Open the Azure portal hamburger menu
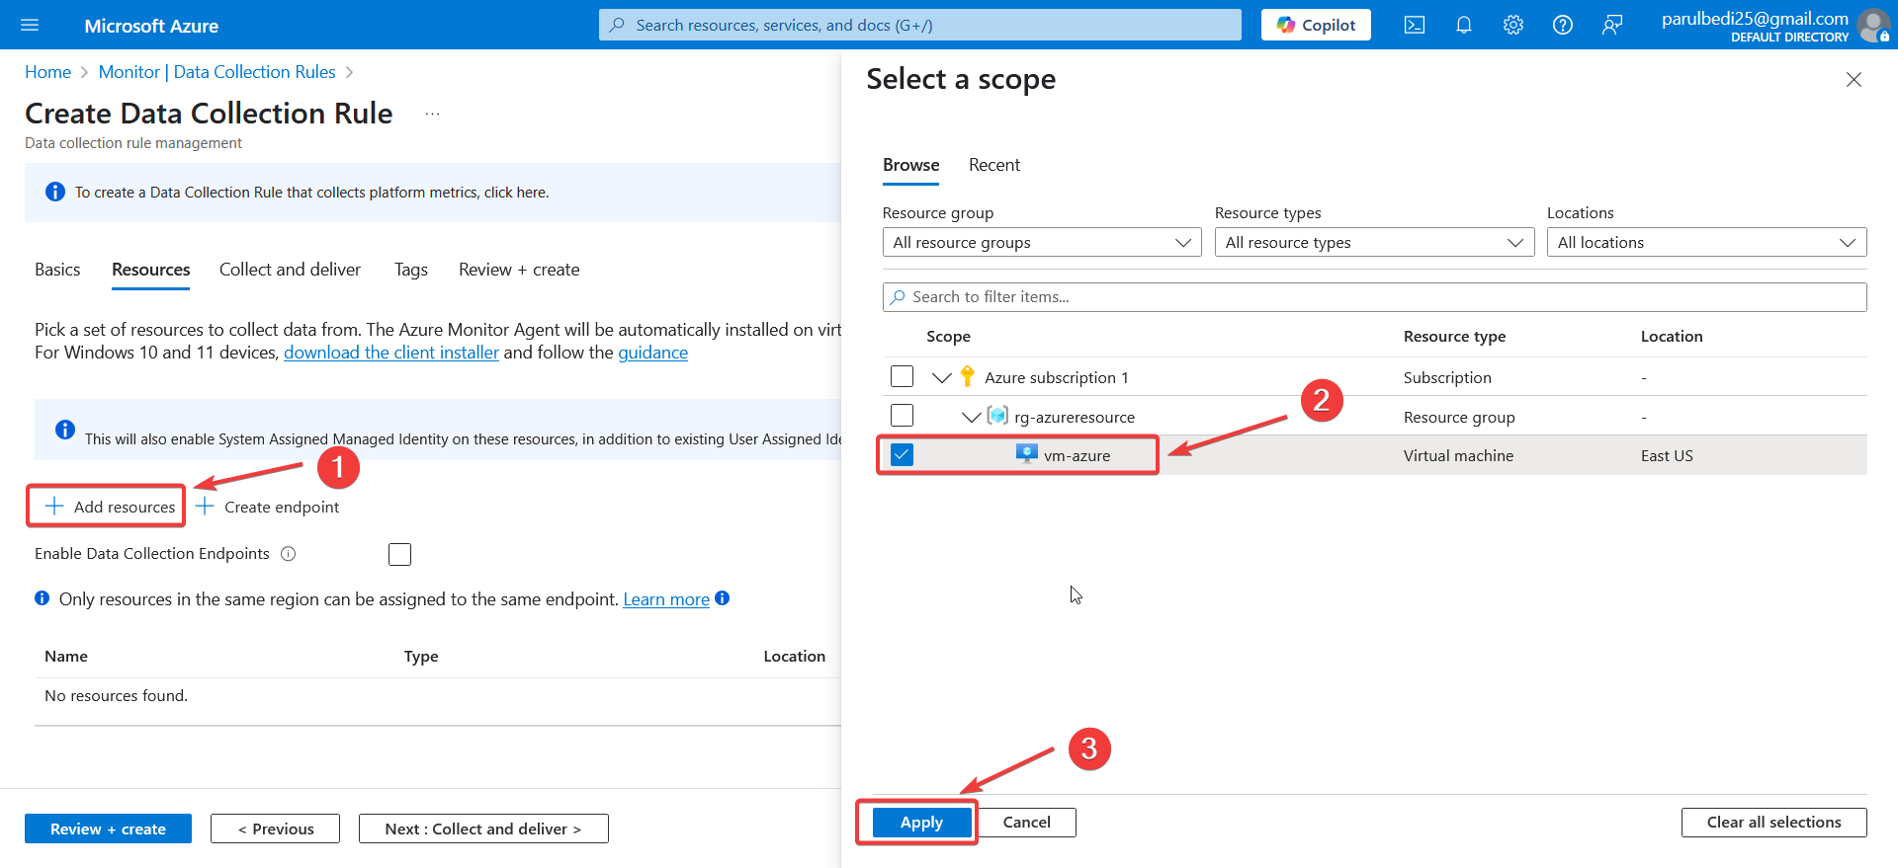 coord(30,25)
